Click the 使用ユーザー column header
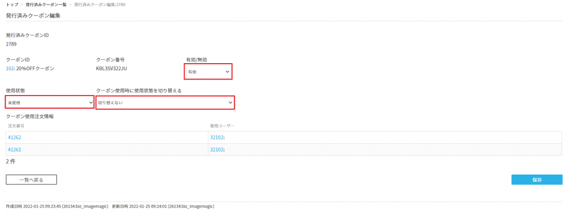This screenshot has width=564, height=219. 223,126
